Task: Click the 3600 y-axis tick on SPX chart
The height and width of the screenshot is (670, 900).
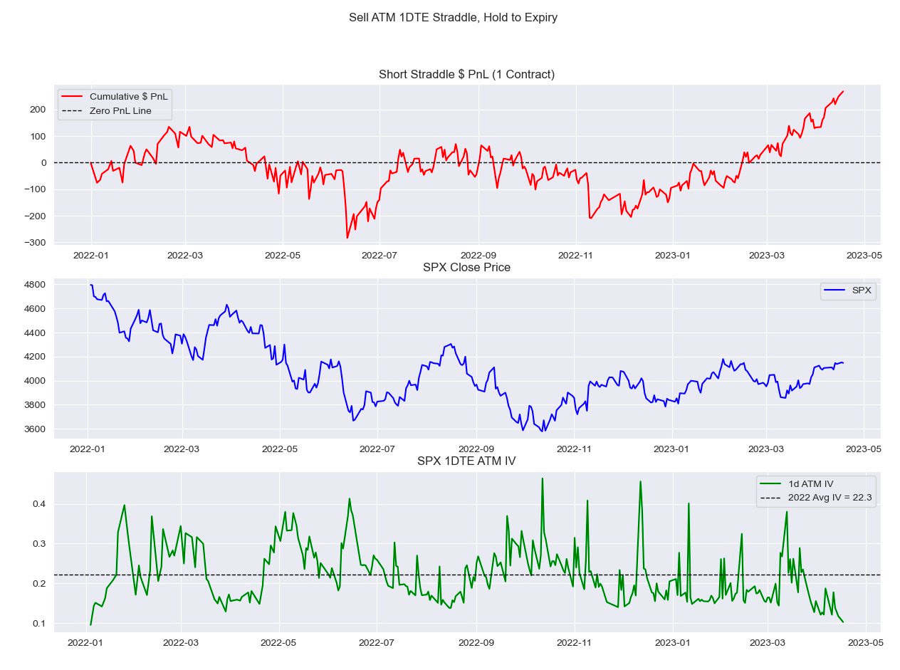Action: [x=36, y=429]
